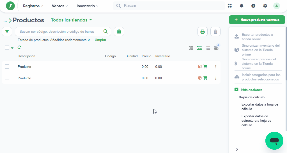
Task: Open the green filter funnel icon
Action: [x=7, y=32]
